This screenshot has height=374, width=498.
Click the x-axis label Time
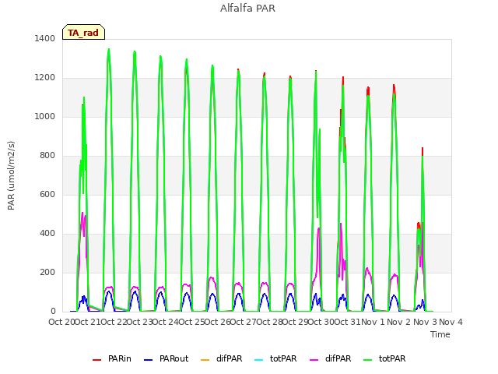440,334
